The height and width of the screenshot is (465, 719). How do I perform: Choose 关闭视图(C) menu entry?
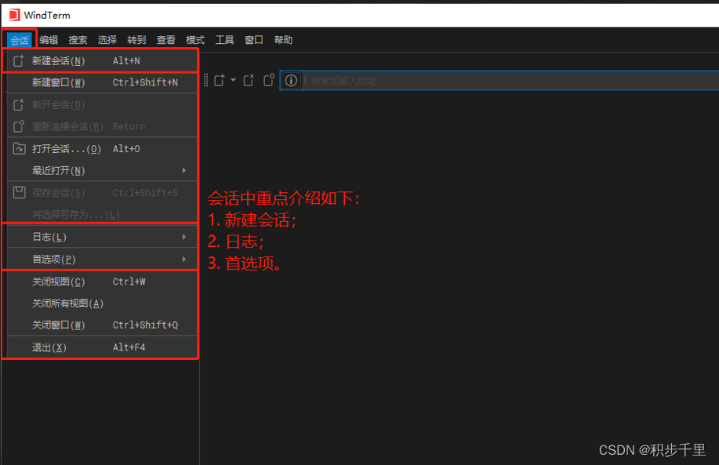click(102, 282)
